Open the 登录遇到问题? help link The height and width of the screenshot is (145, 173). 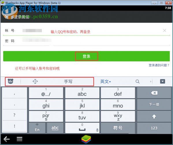click(159, 65)
